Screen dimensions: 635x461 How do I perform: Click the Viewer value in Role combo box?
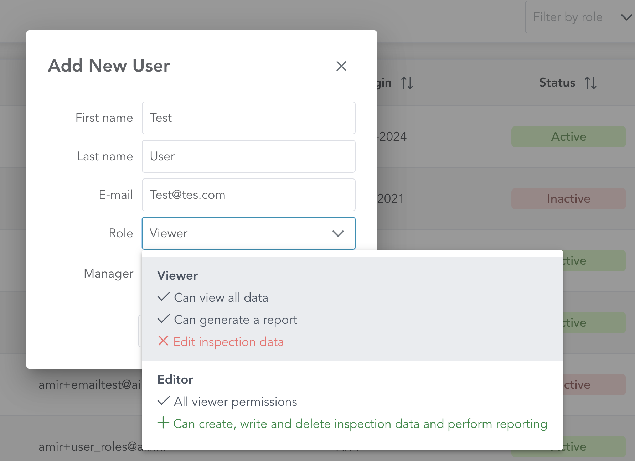tap(169, 233)
